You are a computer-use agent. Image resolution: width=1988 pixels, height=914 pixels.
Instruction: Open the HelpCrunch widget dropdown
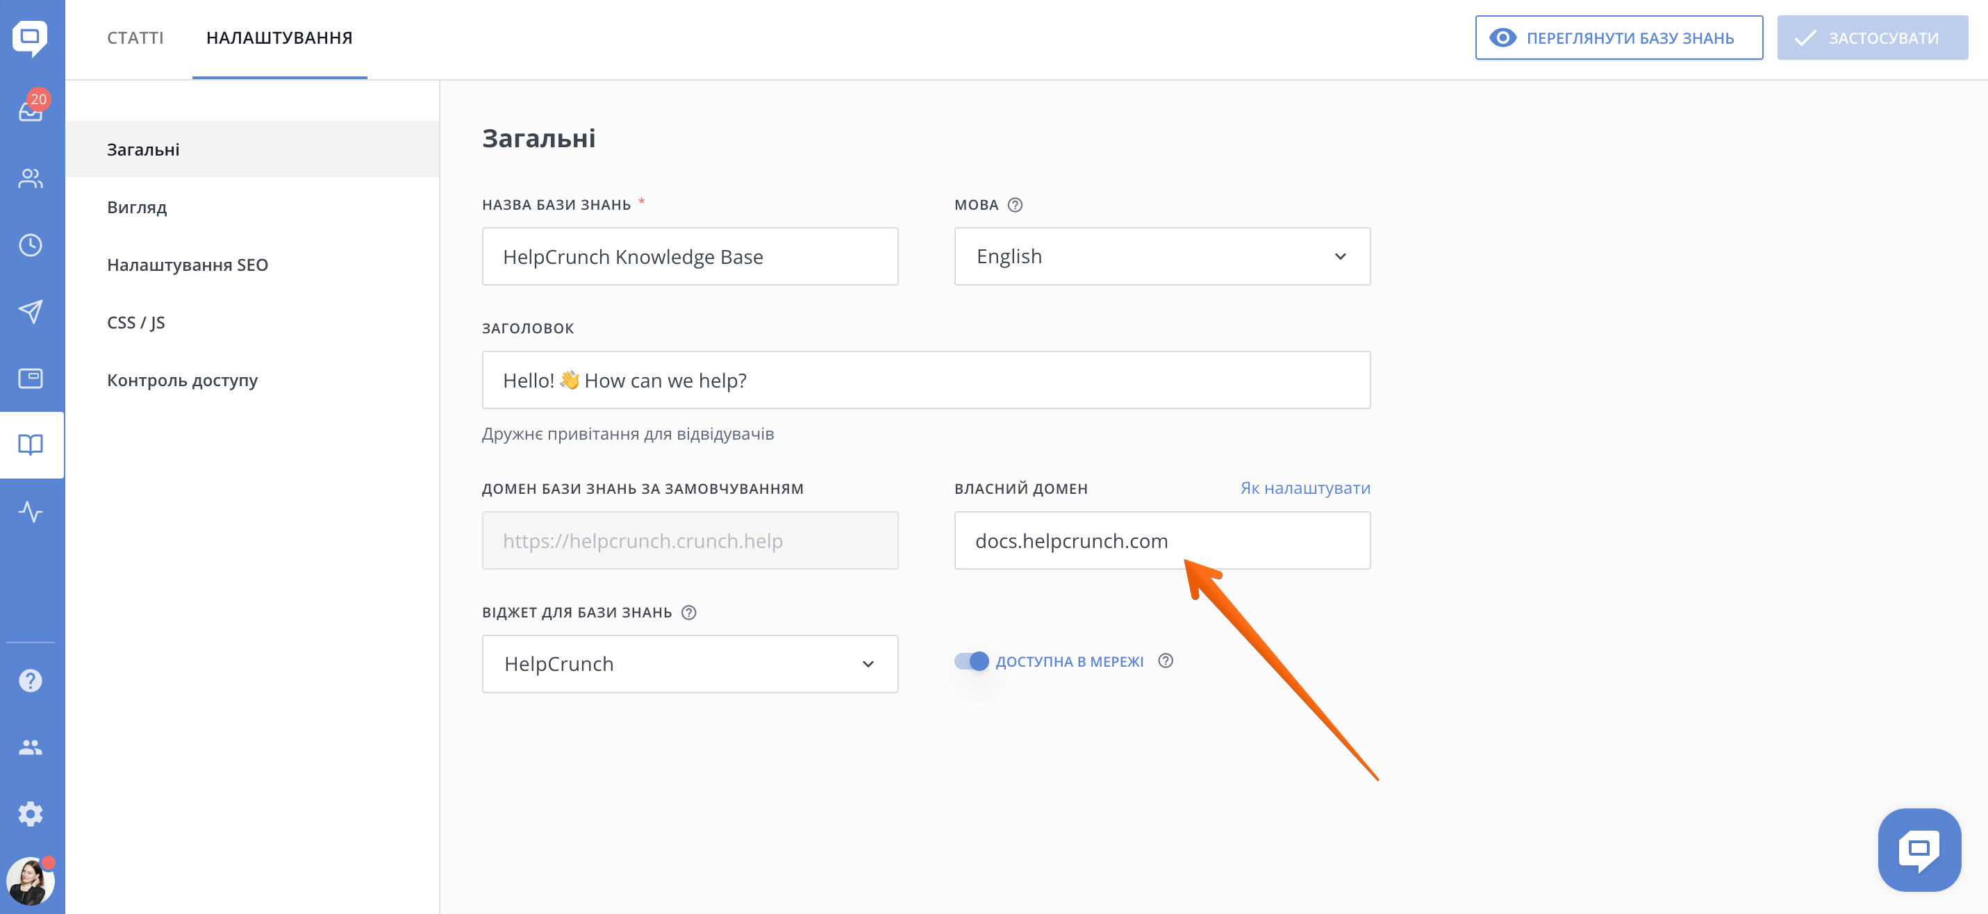pyautogui.click(x=689, y=664)
